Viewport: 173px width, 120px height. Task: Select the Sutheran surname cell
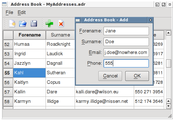click(60, 73)
